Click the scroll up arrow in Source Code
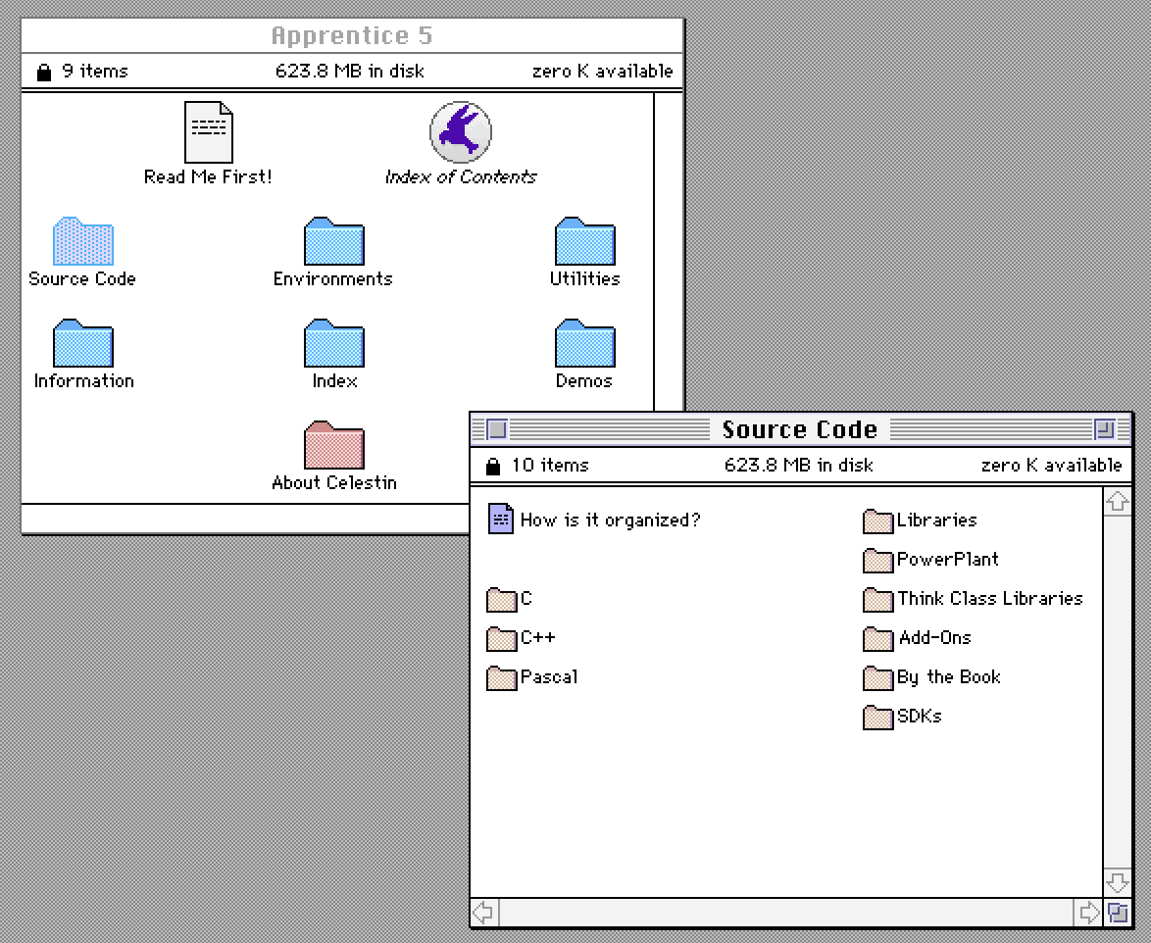Viewport: 1151px width, 943px height. point(1118,502)
